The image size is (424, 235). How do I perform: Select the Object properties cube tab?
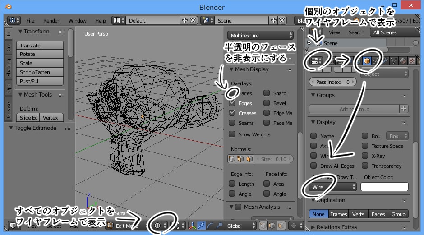(x=367, y=61)
